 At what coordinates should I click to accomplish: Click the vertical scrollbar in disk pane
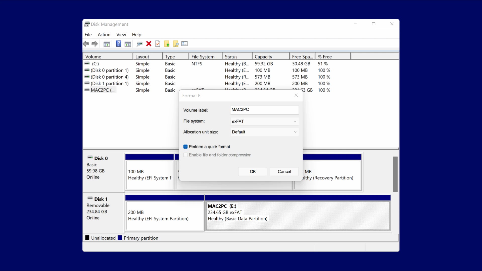coord(395,174)
